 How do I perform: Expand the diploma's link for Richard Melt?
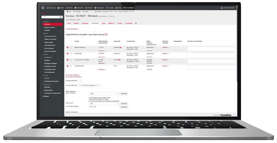pyautogui.click(x=166, y=54)
